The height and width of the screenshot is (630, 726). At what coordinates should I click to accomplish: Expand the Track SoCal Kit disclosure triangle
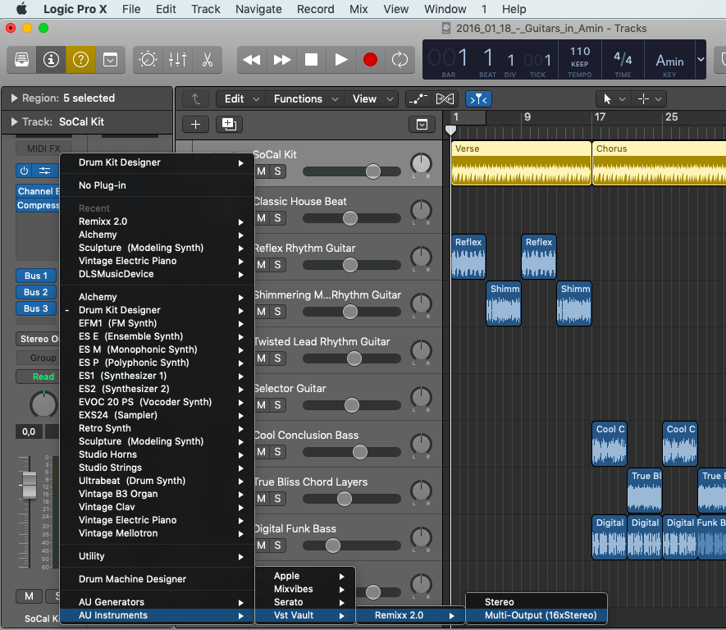coord(14,121)
